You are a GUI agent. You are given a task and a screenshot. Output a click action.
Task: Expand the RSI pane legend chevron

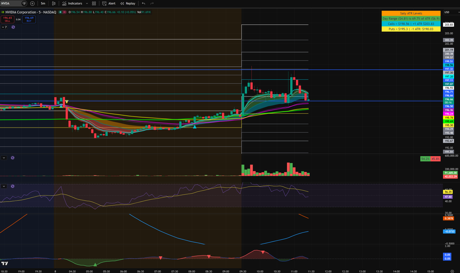tap(4, 186)
